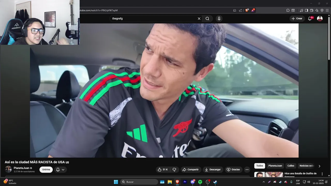Image resolution: width=331 pixels, height=186 pixels.
Task: Click the taskbar Buscar search box
Action: click(x=139, y=182)
